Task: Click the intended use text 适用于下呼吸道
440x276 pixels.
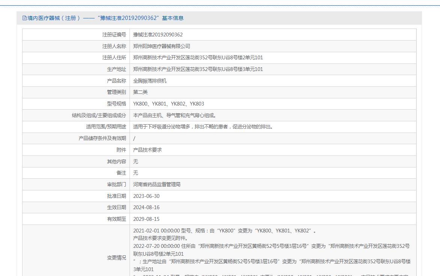Action: click(x=203, y=127)
